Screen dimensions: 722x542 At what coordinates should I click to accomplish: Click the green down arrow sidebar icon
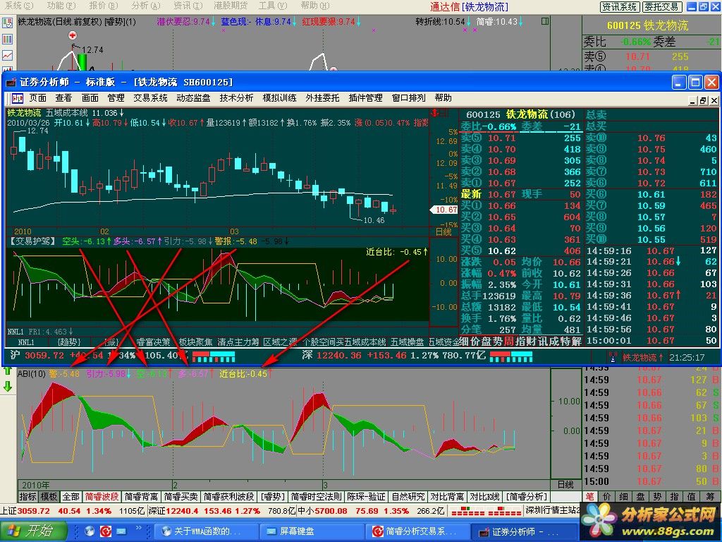click(x=7, y=386)
